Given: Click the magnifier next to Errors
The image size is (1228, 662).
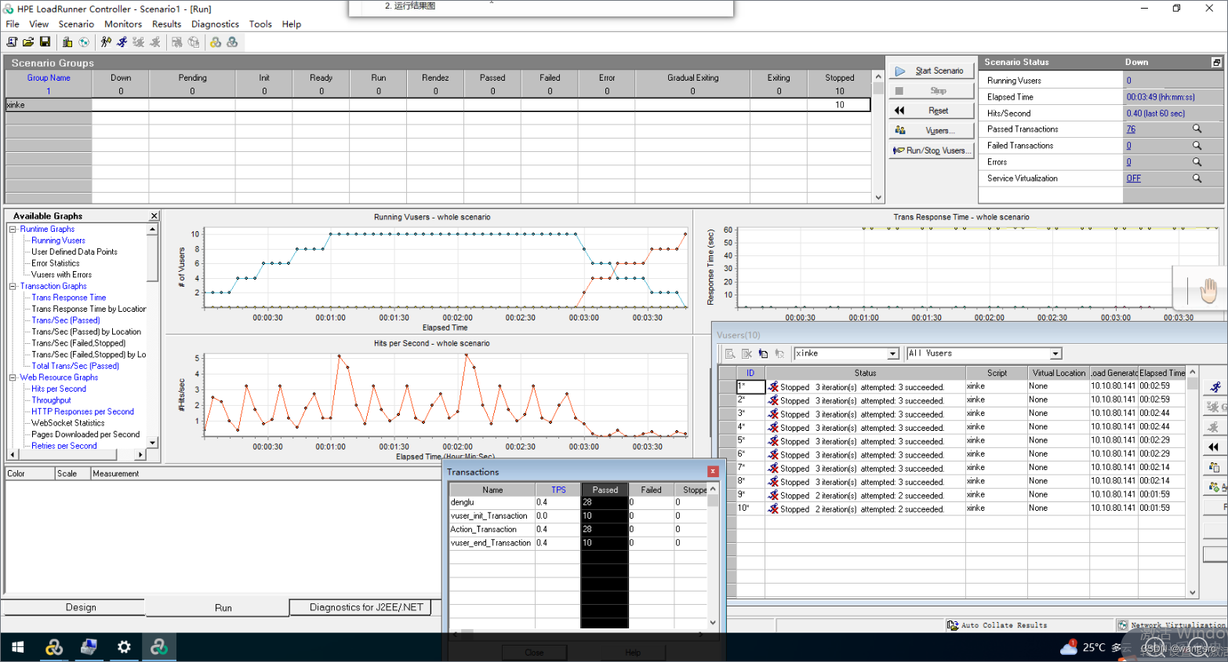Looking at the screenshot, I should (1197, 162).
